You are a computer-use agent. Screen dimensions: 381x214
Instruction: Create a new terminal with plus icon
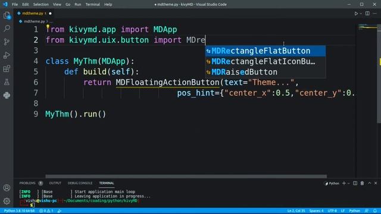(x=344, y=184)
